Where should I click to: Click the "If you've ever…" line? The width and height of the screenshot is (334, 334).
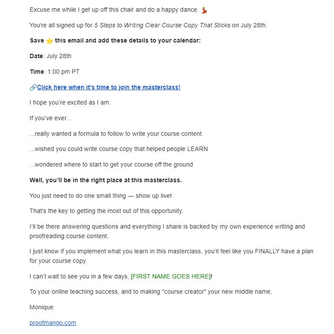tap(51, 118)
